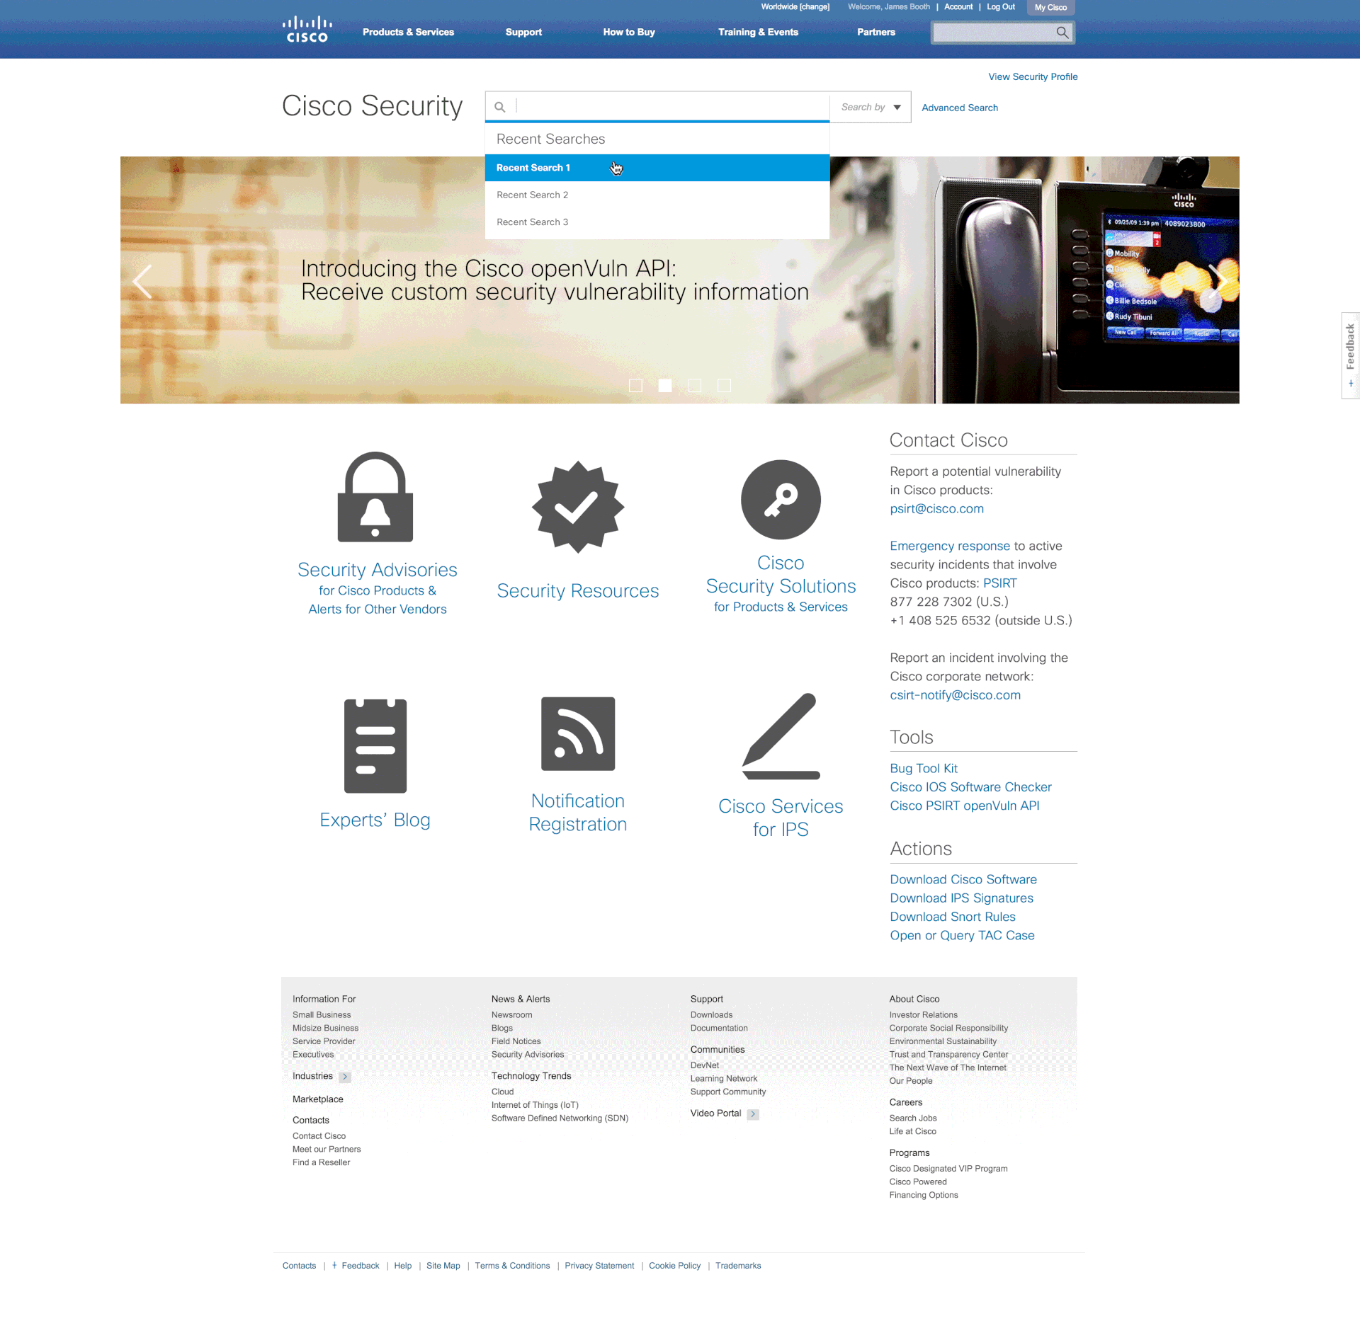Click the Advanced Search link
1360x1328 pixels.
[960, 108]
